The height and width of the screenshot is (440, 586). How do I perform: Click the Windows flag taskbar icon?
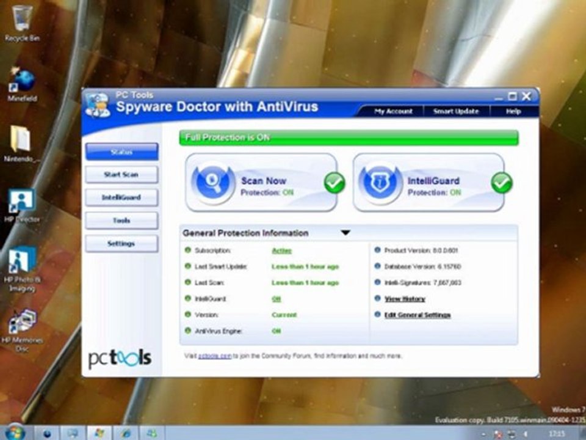[x=99, y=433]
